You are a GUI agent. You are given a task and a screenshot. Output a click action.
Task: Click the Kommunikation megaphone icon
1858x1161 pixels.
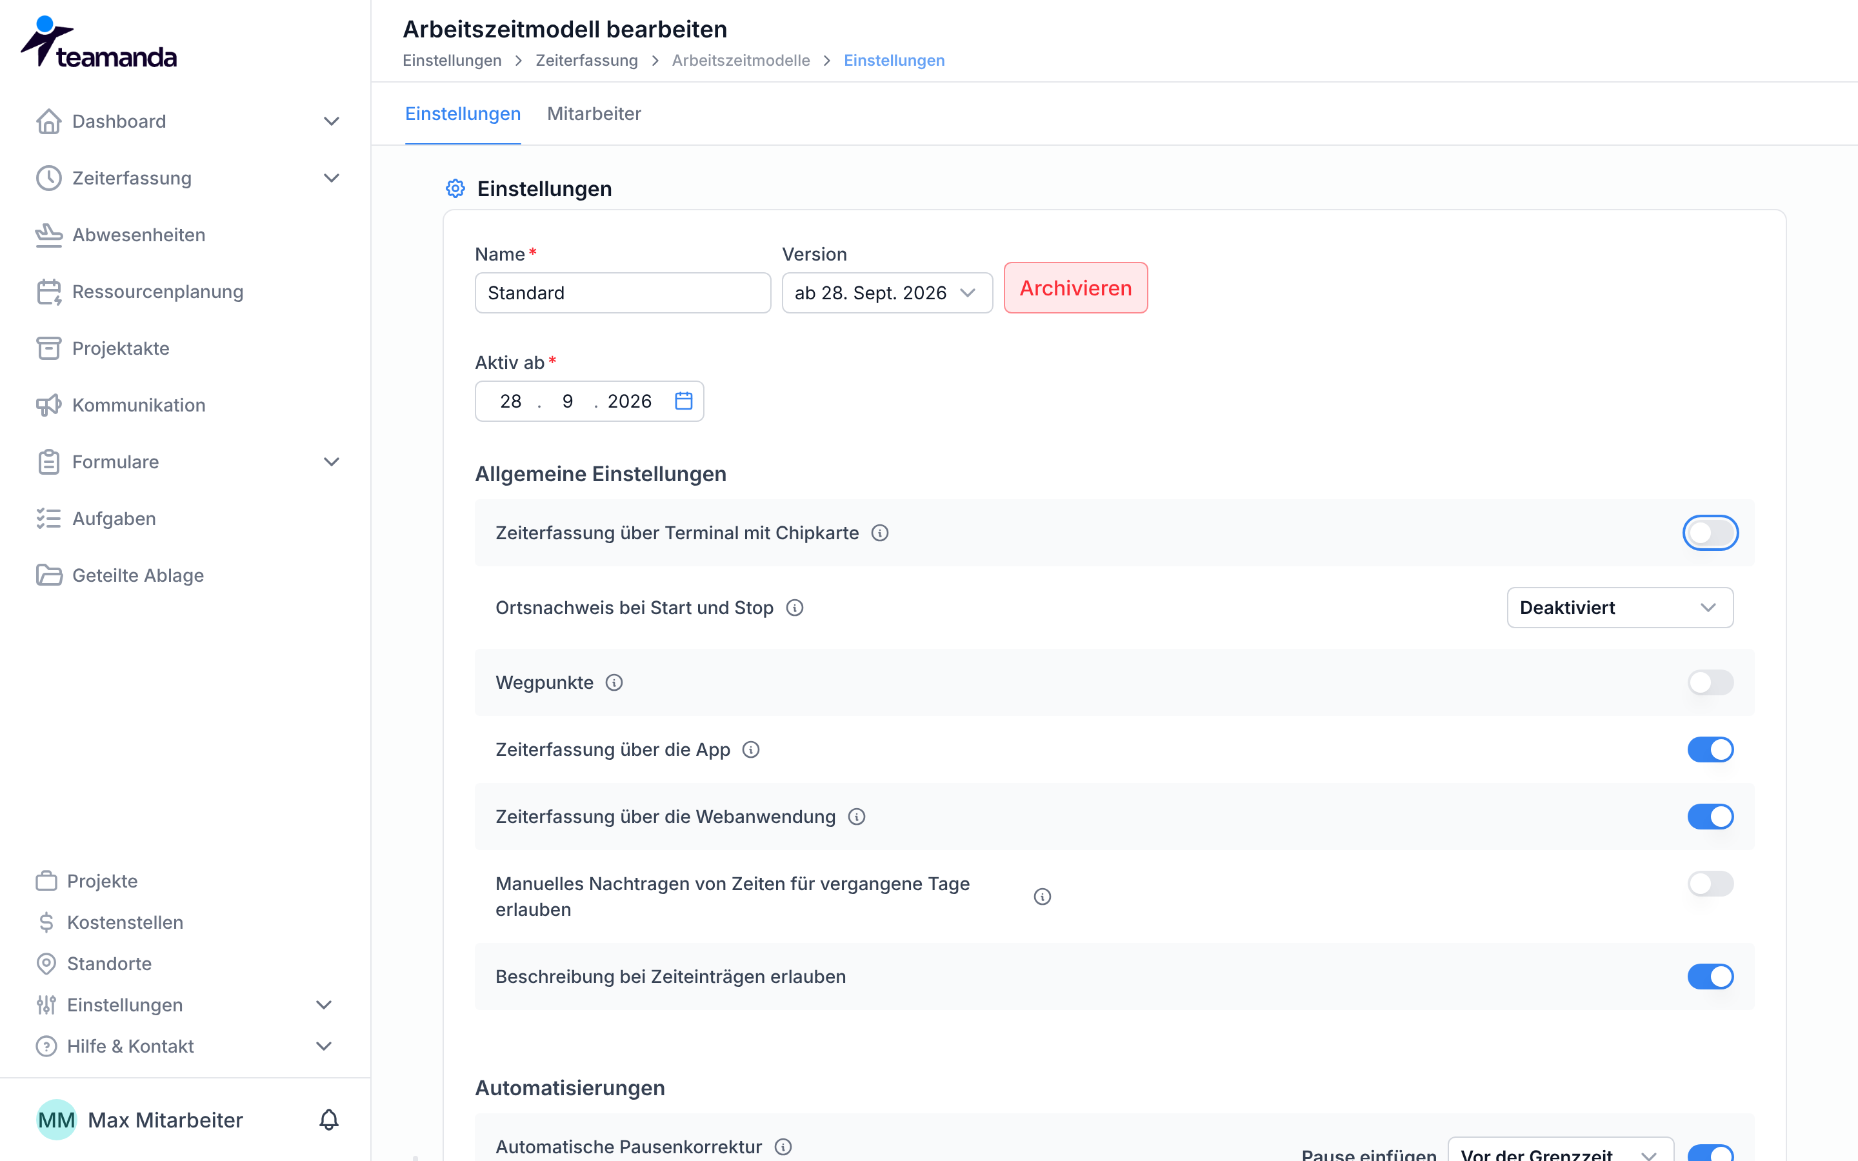48,406
